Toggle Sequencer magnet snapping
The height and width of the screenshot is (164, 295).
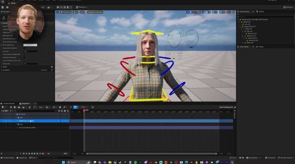click(75, 107)
